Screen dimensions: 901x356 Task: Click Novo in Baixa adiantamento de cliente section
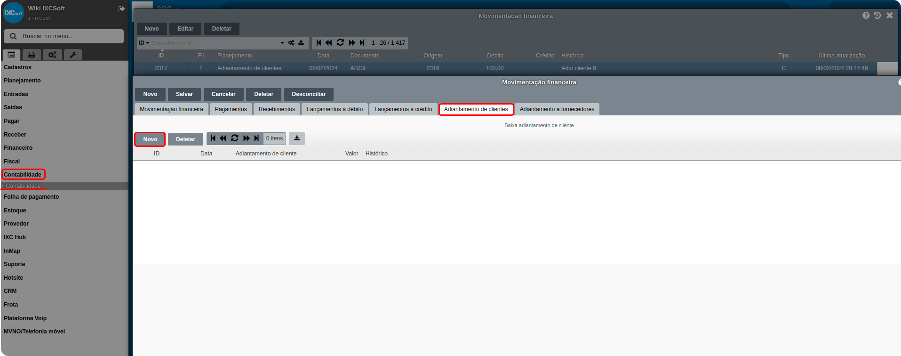click(150, 139)
